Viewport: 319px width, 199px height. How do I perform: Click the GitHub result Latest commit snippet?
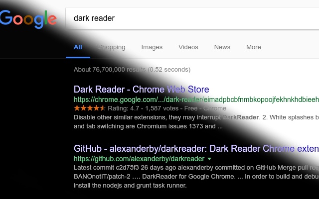196,177
